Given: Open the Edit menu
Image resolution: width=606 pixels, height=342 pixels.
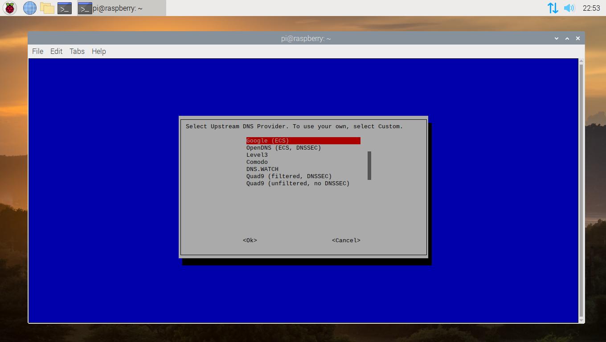Looking at the screenshot, I should (56, 51).
